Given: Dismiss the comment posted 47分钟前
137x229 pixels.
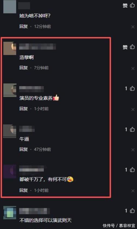Looking at the screenshot, I should tap(133, 150).
